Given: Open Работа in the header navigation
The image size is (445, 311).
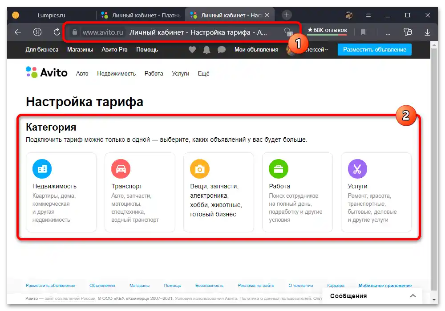Looking at the screenshot, I should tap(154, 74).
